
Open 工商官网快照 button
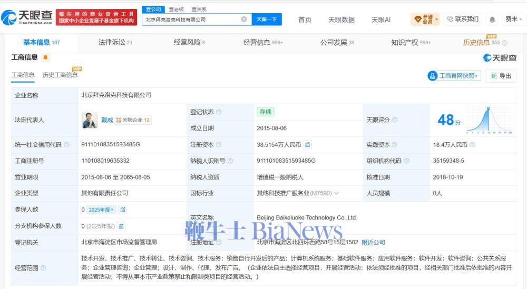[x=454, y=76]
